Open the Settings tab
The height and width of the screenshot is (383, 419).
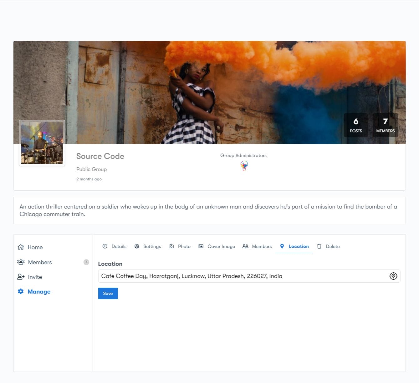pyautogui.click(x=148, y=246)
